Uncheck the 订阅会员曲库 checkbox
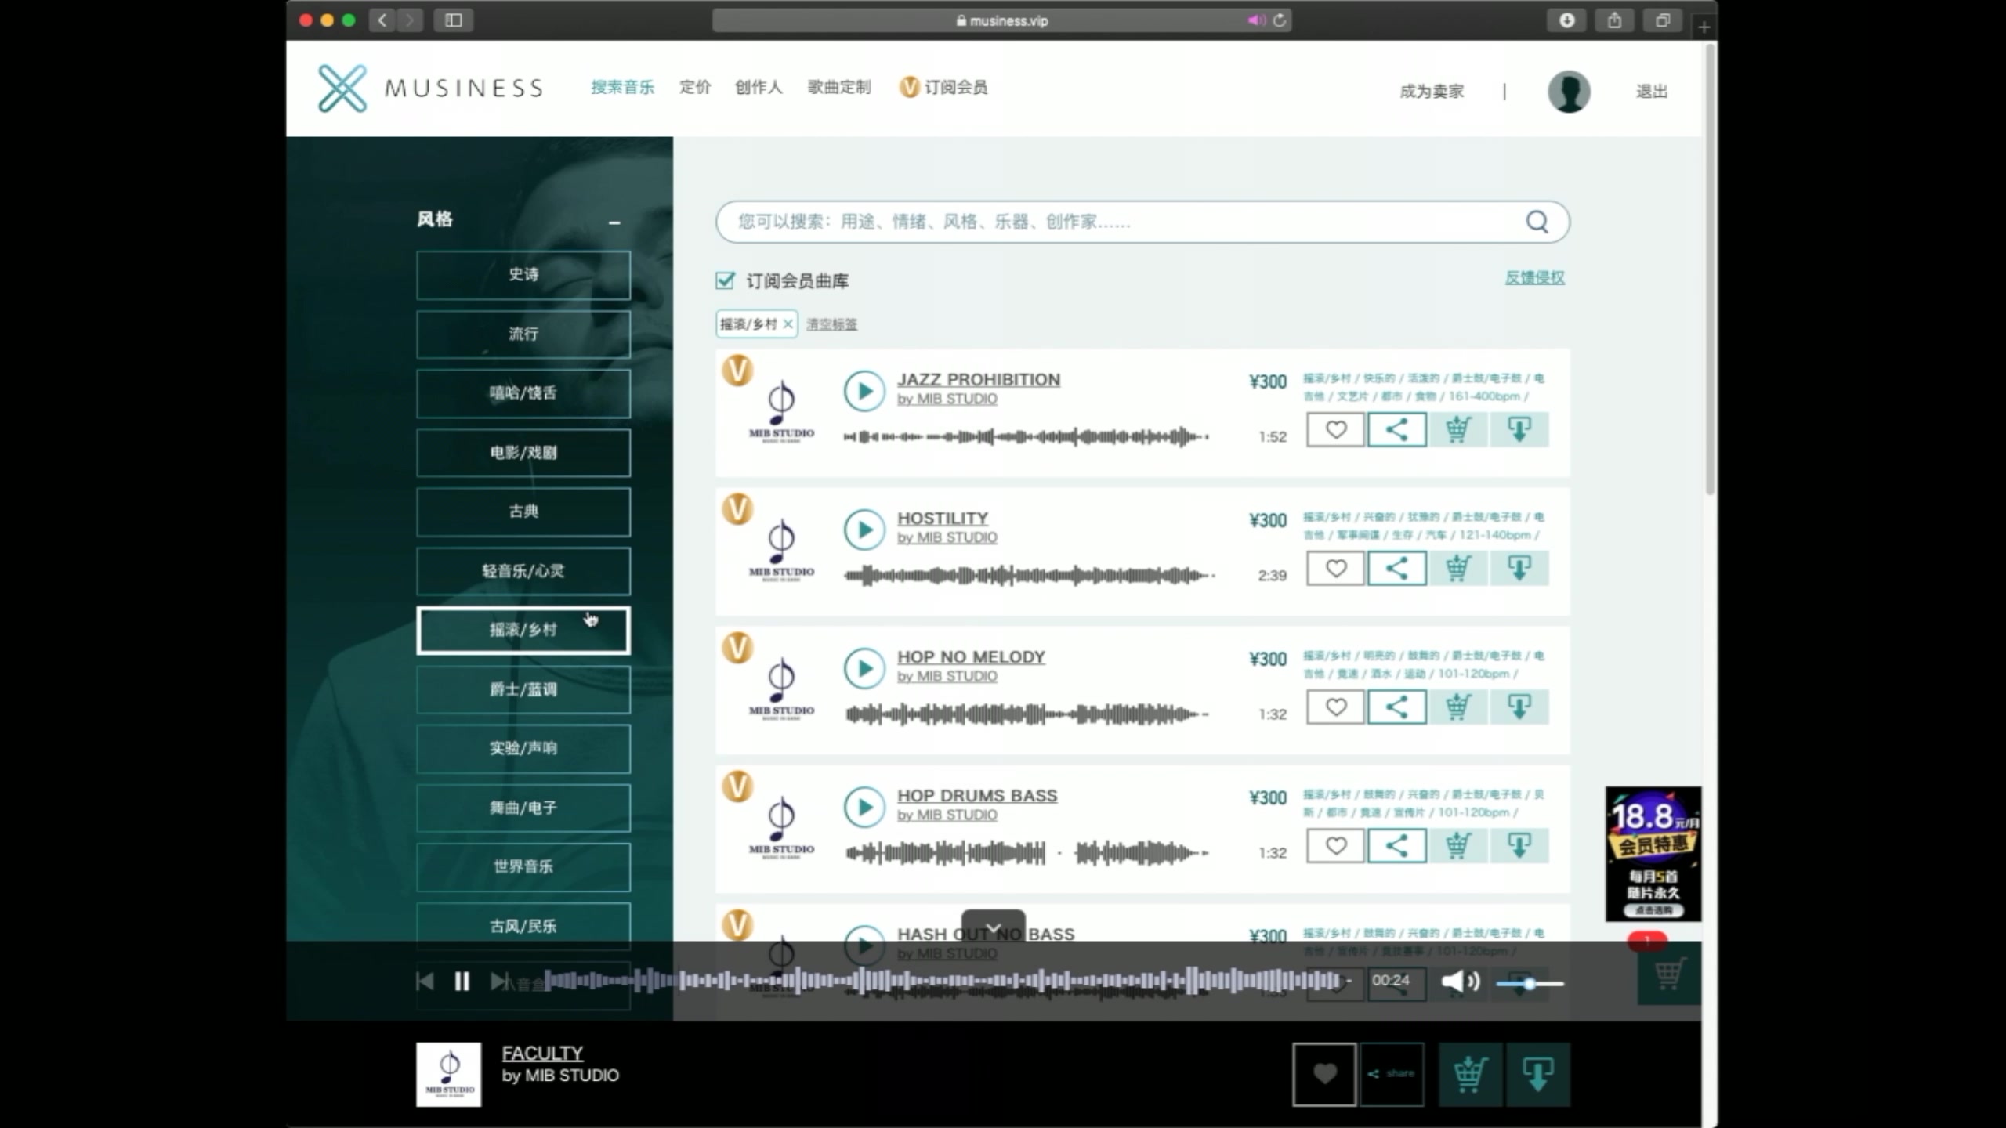Viewport: 2006px width, 1128px height. click(x=725, y=280)
